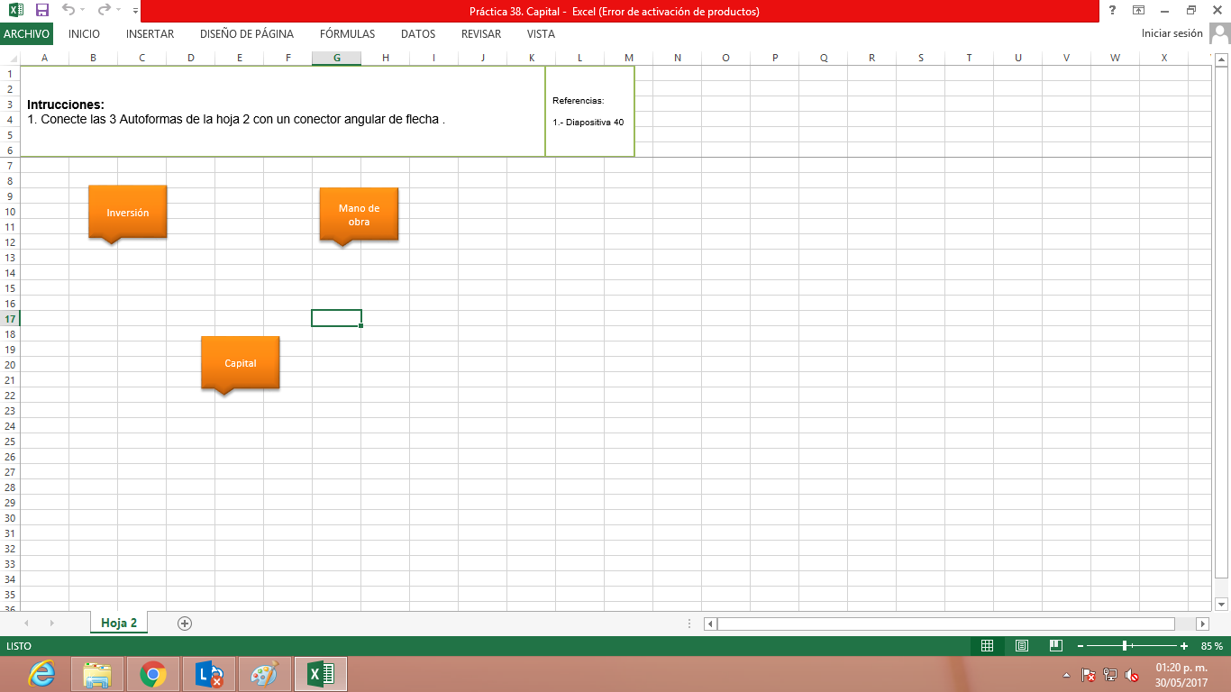1231x692 pixels.
Task: Click Iniciar sesión to sign in
Action: (1172, 33)
